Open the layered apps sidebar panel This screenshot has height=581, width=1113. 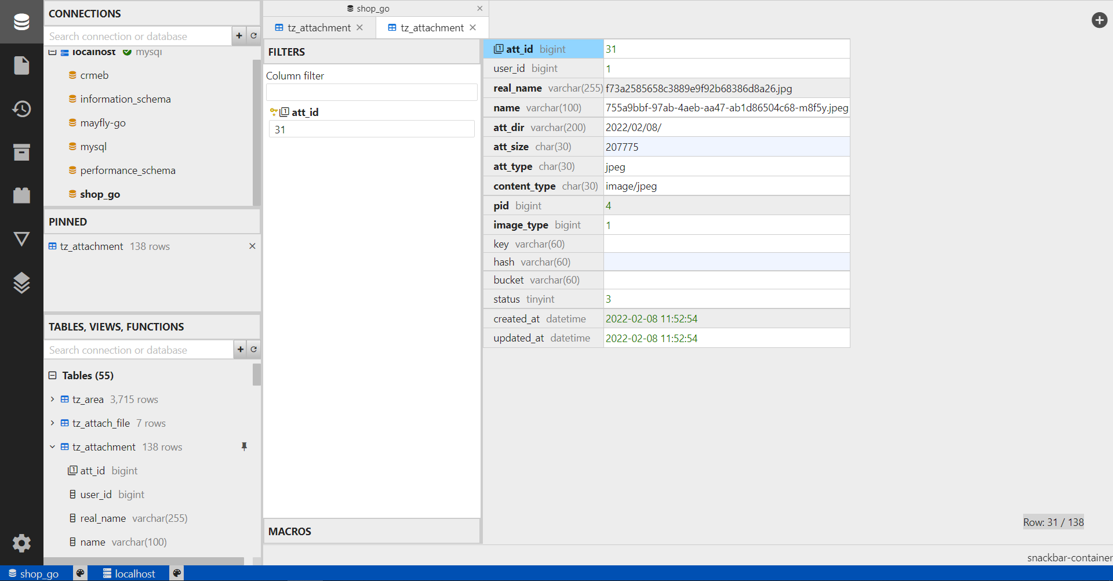[x=21, y=283]
